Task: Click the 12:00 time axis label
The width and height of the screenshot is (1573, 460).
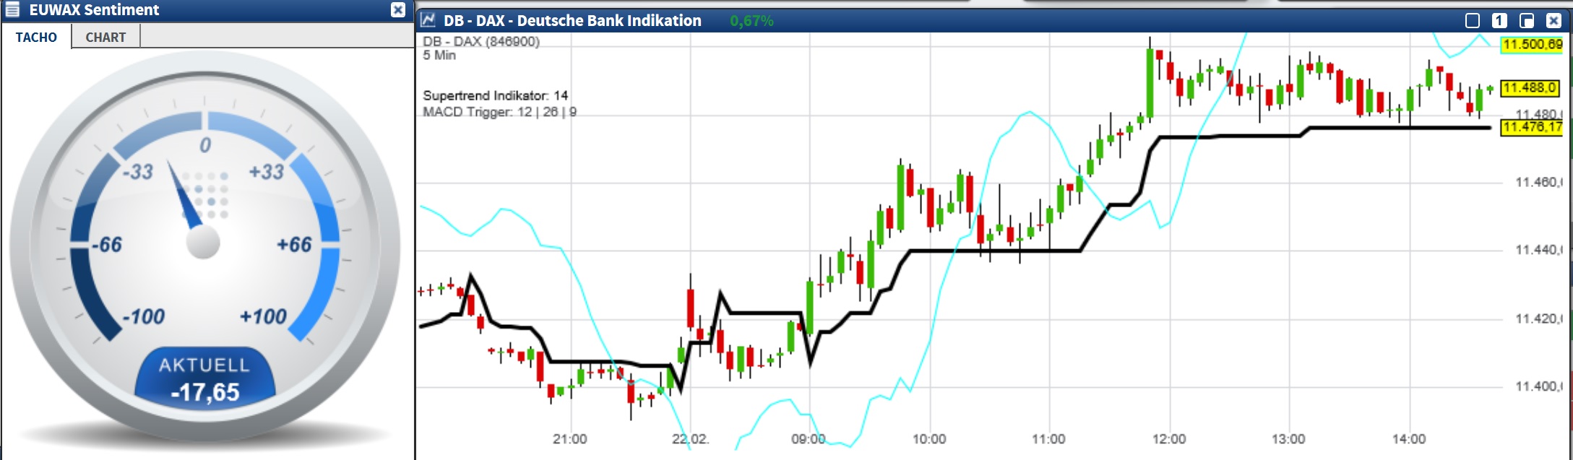Action: pyautogui.click(x=1168, y=439)
